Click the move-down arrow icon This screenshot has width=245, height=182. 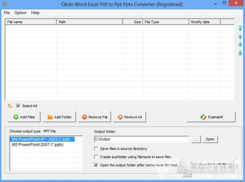240,44
